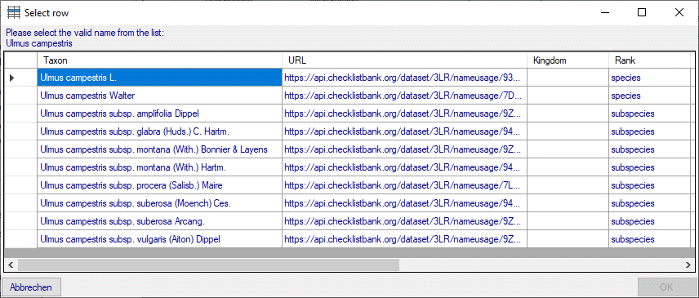The height and width of the screenshot is (298, 699).
Task: Minimize the Select row dialog
Action: pyautogui.click(x=604, y=12)
